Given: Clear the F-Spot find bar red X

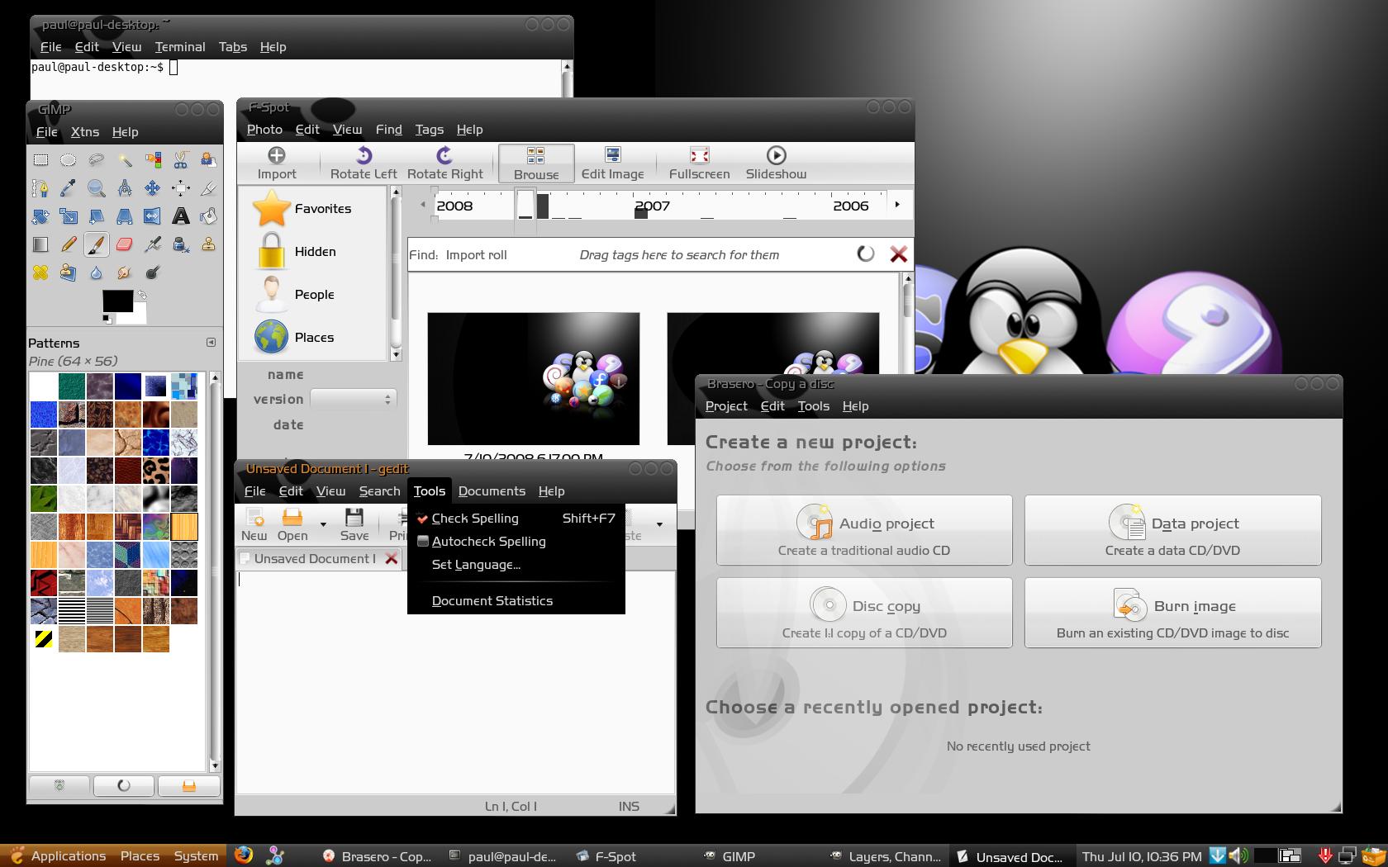Looking at the screenshot, I should pos(898,254).
